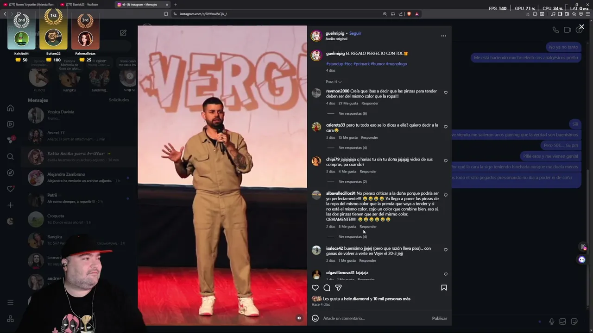Viewport: 593px width, 333px height.
Task: Click the instagram.com URL address bar
Action: pyautogui.click(x=278, y=14)
